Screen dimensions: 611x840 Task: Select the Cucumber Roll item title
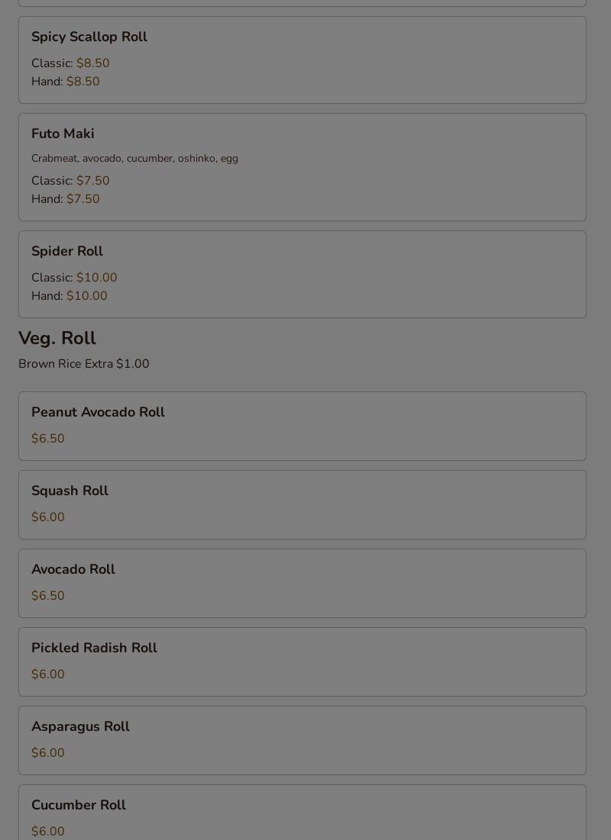(79, 805)
